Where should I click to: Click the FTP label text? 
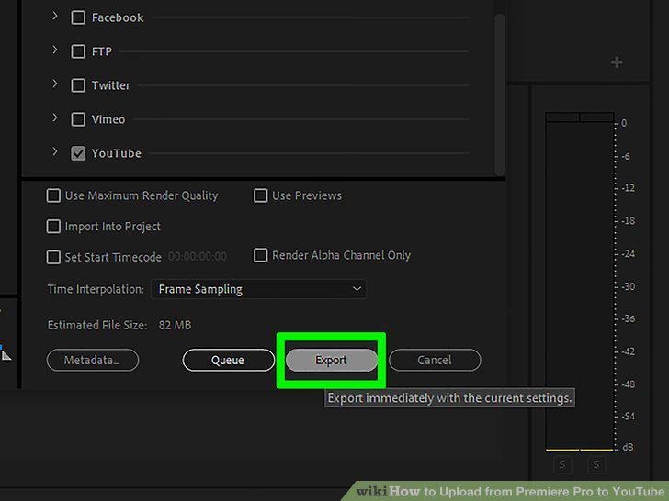click(102, 51)
